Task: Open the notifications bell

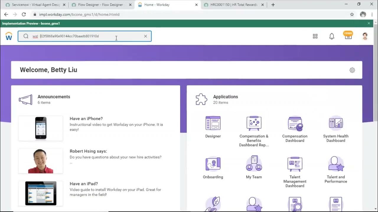Action: (x=332, y=36)
